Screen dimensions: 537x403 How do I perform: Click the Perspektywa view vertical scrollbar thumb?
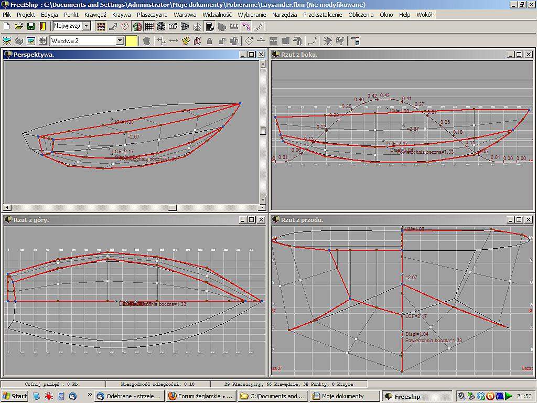pyautogui.click(x=263, y=131)
